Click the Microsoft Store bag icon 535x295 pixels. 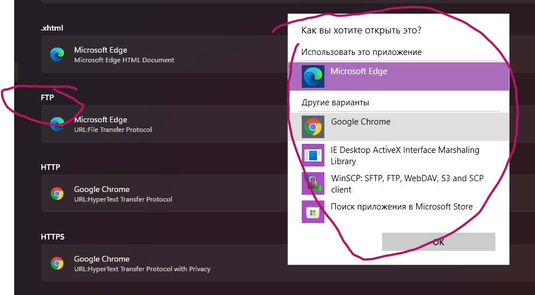coord(313,212)
